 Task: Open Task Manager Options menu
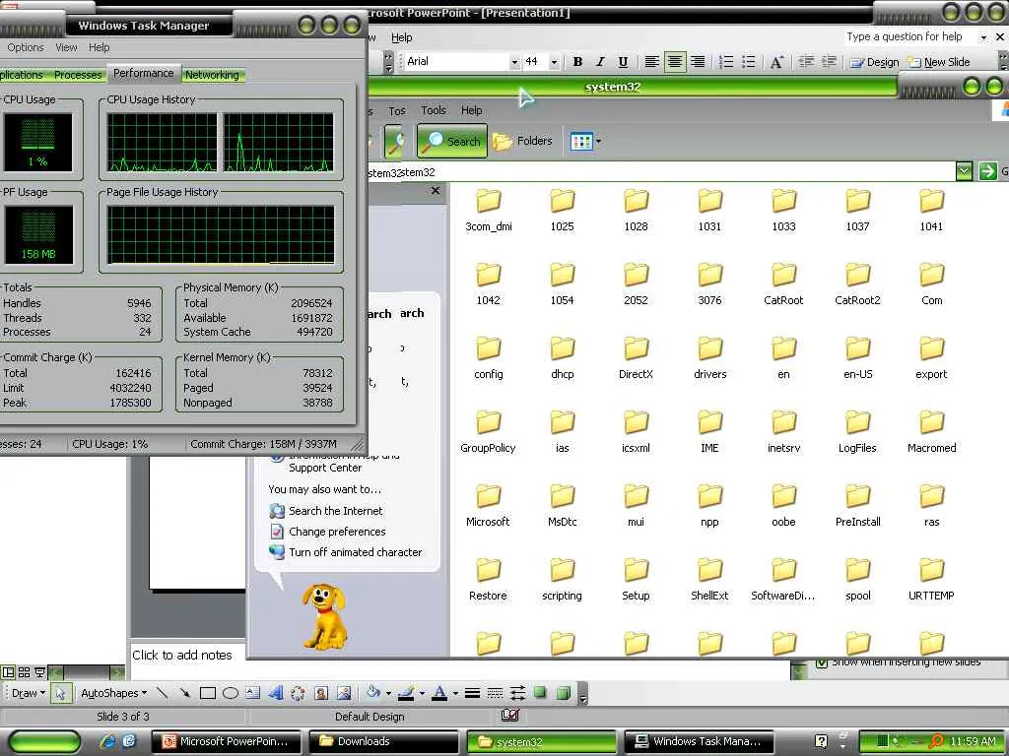[x=25, y=47]
